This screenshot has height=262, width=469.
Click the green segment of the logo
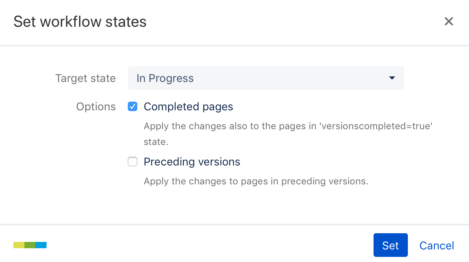tap(30, 245)
